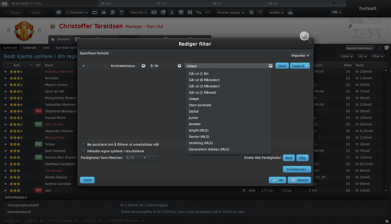Open the league table list icon
Viewport: 391px width, 224px height.
coord(251,13)
